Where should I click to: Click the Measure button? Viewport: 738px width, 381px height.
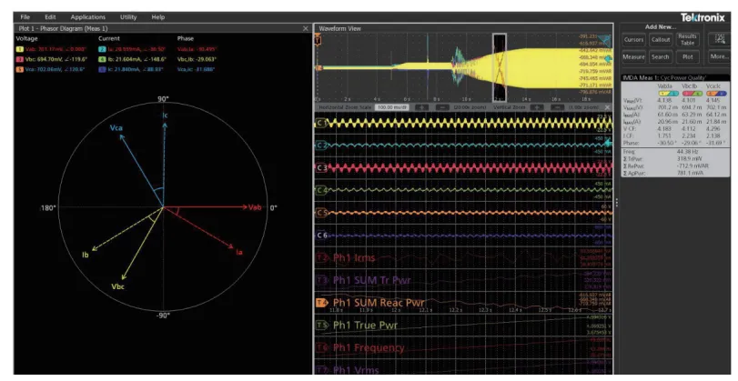point(634,56)
